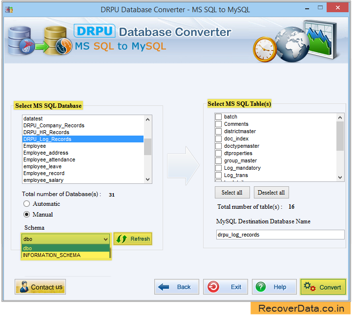Click table list scroll up arrow
The image size is (353, 317).
(340, 118)
